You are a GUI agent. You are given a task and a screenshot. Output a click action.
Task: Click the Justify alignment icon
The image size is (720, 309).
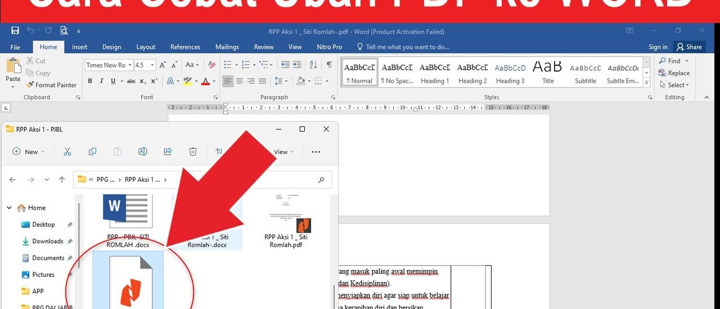point(263,81)
